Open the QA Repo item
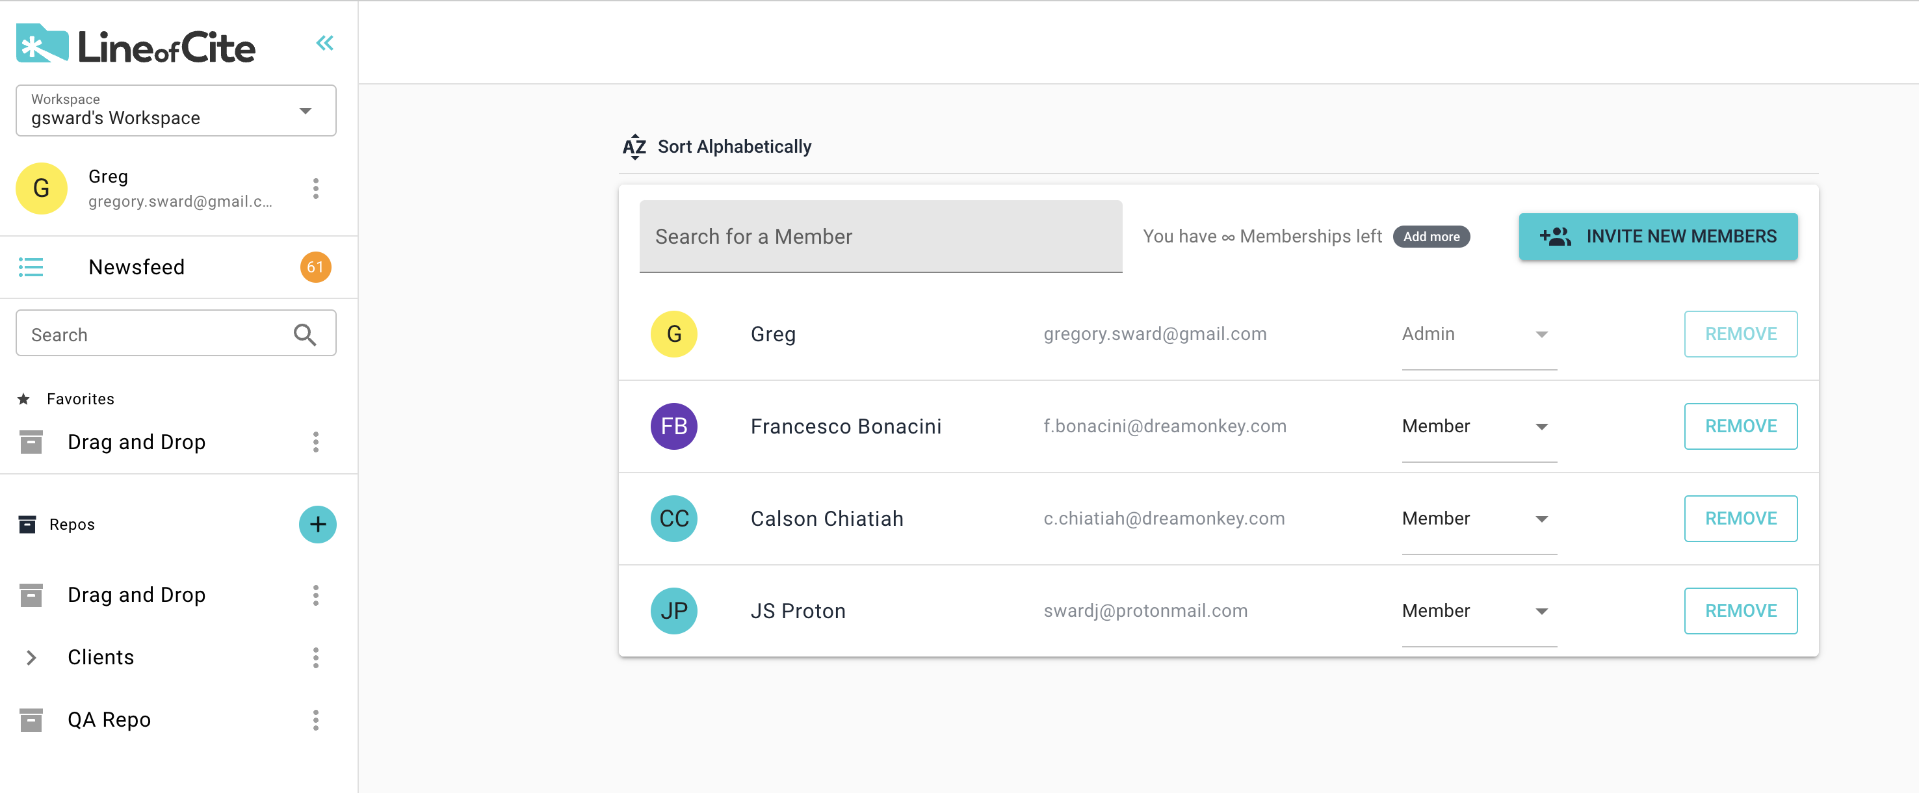The width and height of the screenshot is (1919, 793). [x=109, y=720]
